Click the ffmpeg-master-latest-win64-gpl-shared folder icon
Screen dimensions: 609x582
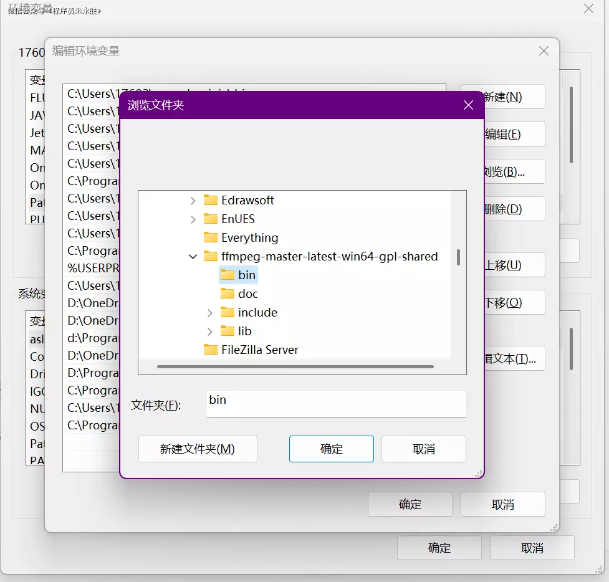[211, 256]
